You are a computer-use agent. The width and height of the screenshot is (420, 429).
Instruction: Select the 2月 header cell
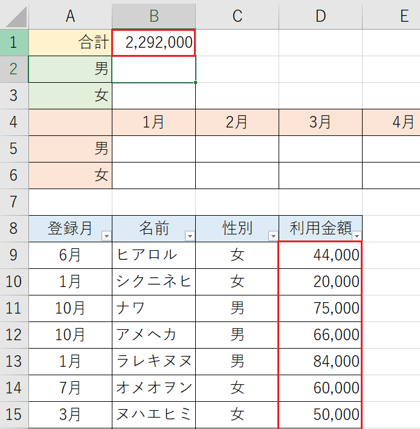coord(237,122)
